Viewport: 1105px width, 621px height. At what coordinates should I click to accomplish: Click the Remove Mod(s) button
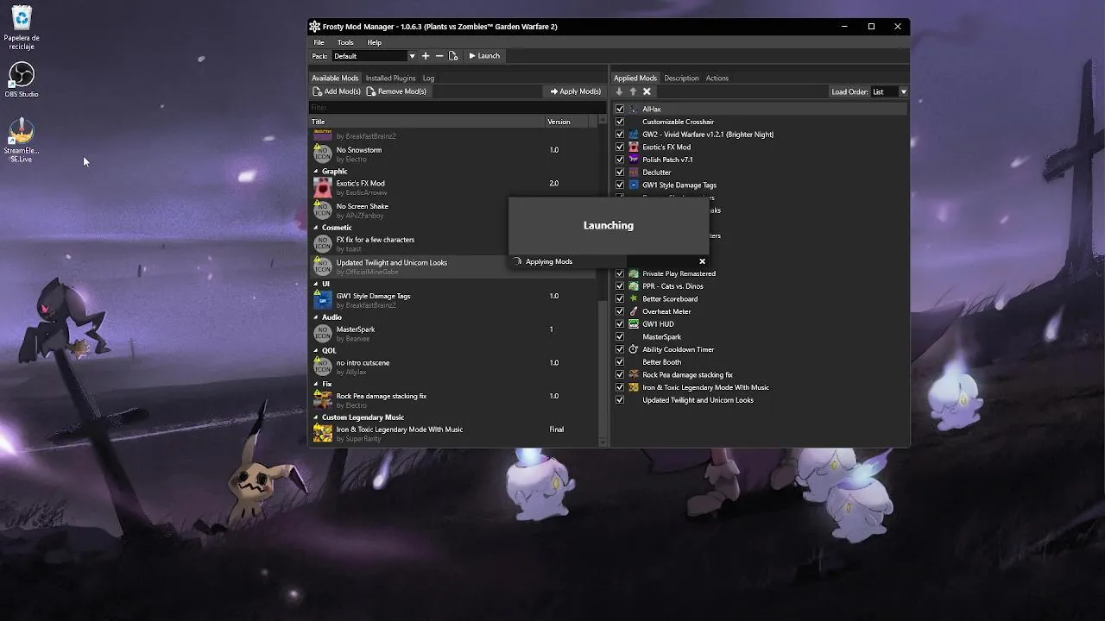tap(396, 91)
